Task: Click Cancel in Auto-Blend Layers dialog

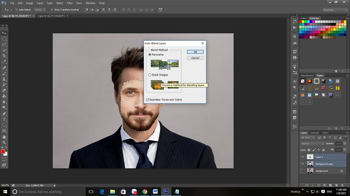Action: (x=195, y=58)
